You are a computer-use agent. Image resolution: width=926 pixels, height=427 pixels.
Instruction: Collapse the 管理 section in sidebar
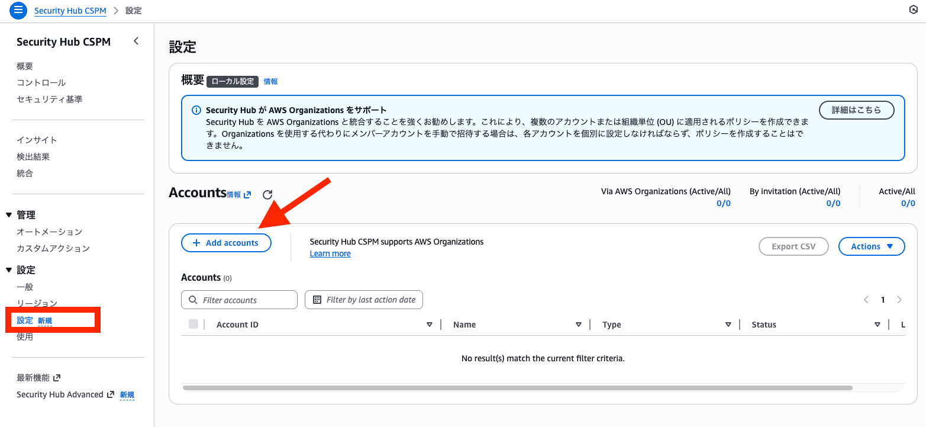point(9,215)
